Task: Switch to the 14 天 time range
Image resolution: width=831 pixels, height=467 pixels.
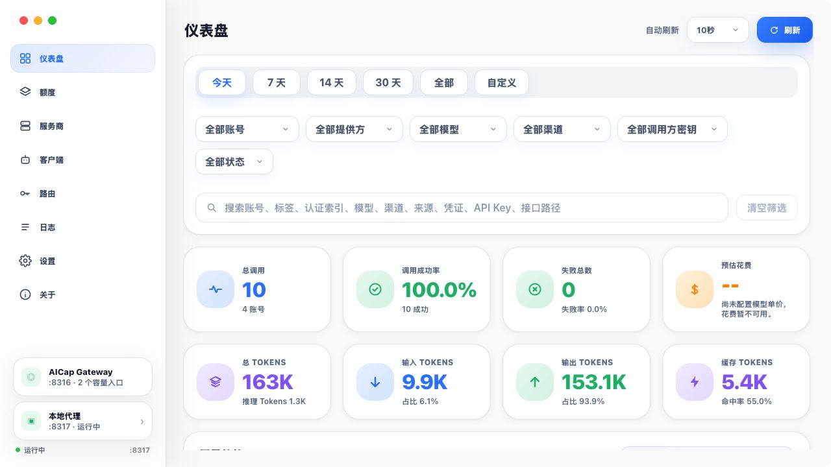Action: [332, 82]
